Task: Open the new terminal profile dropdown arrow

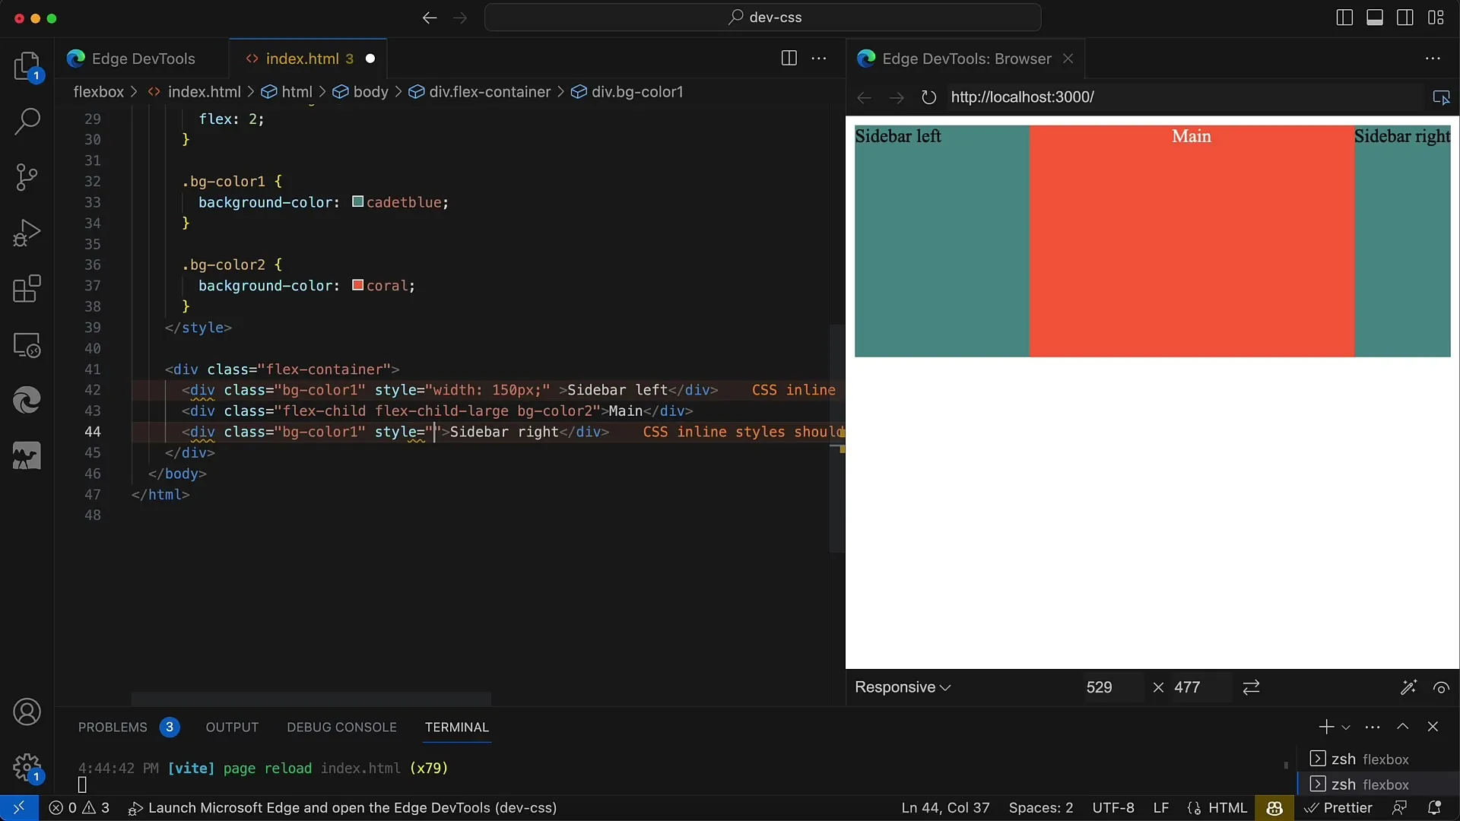Action: (x=1346, y=727)
